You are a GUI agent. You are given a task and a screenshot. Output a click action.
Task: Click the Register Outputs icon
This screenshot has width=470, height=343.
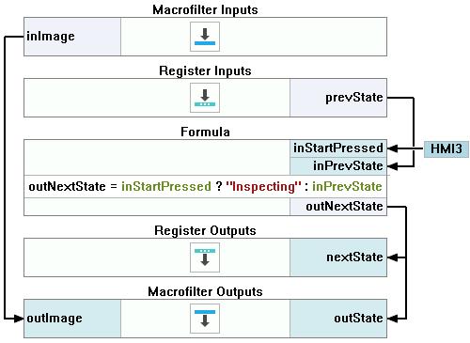[205, 257]
